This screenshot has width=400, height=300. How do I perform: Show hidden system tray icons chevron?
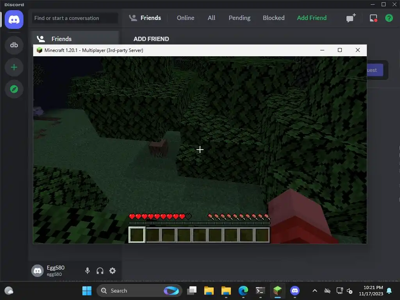pyautogui.click(x=315, y=291)
